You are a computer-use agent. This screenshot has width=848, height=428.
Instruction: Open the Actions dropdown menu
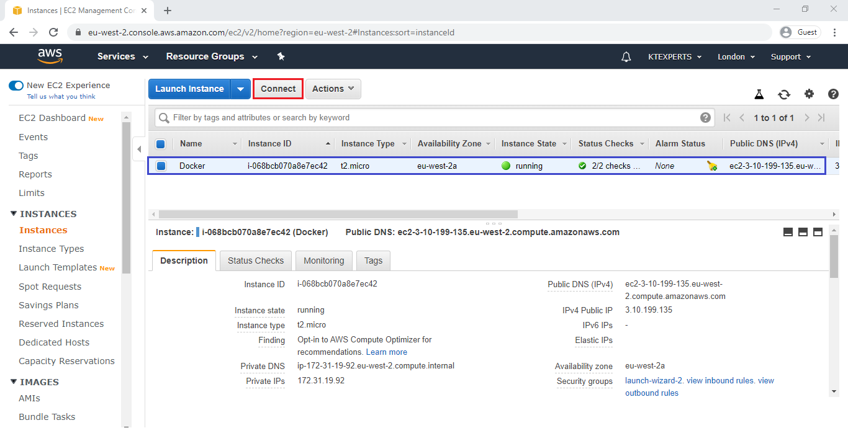tap(333, 89)
